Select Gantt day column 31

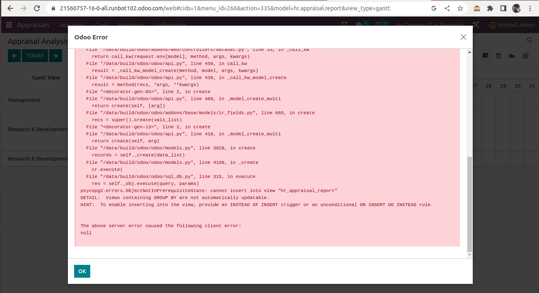(x=532, y=86)
